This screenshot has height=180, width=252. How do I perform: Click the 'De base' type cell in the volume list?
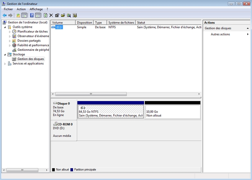(100, 27)
